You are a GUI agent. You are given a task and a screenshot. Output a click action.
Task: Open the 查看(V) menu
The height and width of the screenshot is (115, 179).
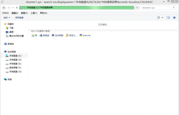24,13
